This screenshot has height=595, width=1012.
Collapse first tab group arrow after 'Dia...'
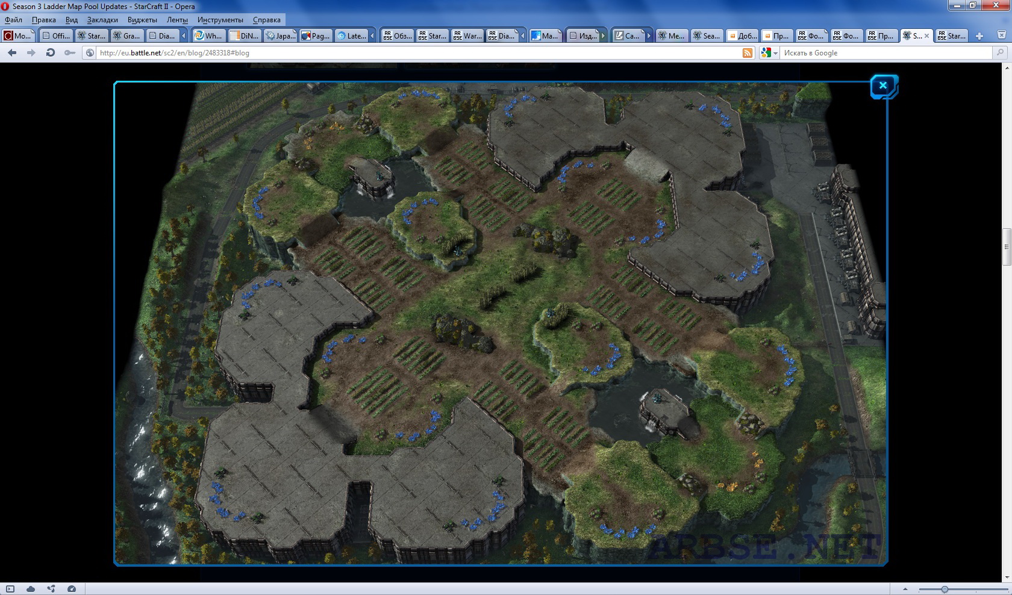tap(184, 36)
